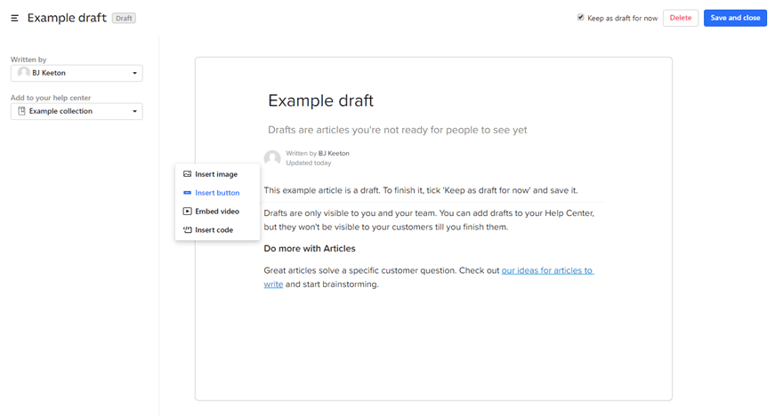Open the hamburger navigation menu
This screenshot has width=783, height=416.
pyautogui.click(x=15, y=18)
